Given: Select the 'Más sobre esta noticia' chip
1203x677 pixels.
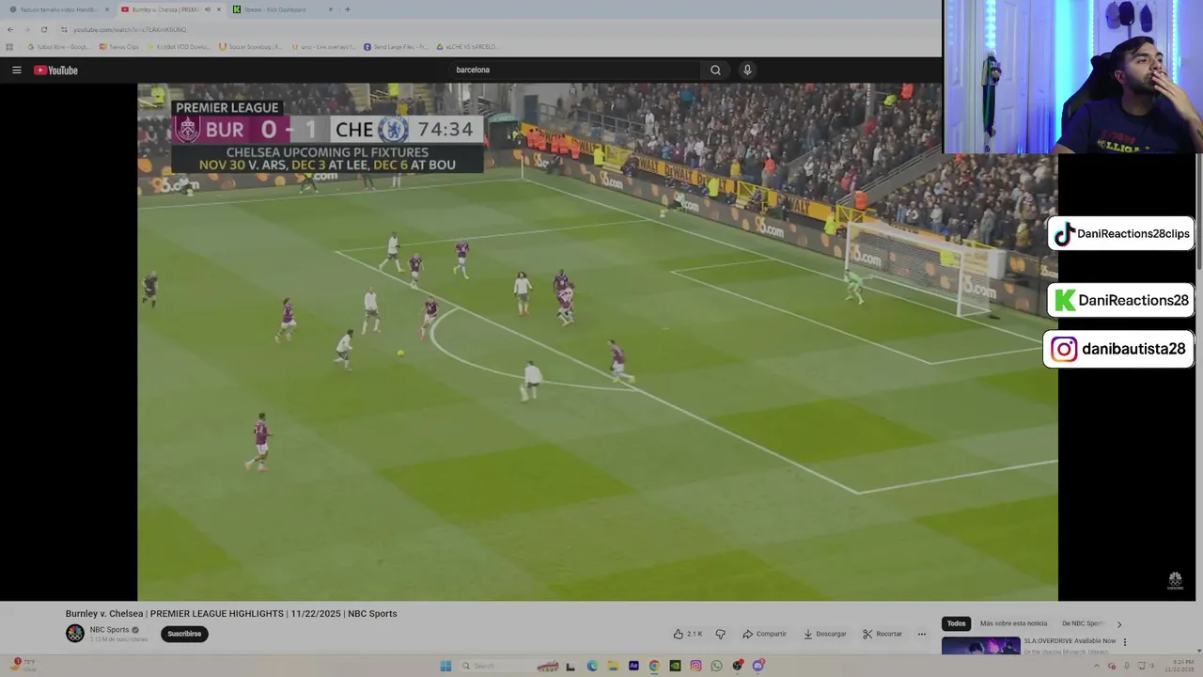Looking at the screenshot, I should pyautogui.click(x=1013, y=623).
